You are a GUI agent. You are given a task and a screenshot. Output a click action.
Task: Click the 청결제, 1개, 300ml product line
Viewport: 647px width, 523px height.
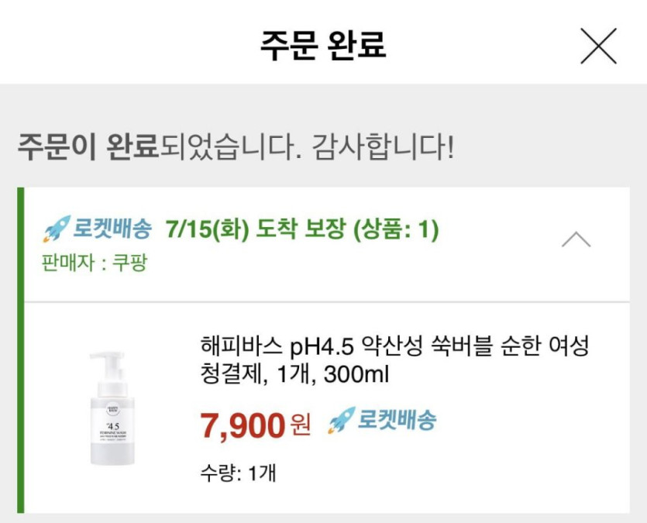(x=294, y=376)
